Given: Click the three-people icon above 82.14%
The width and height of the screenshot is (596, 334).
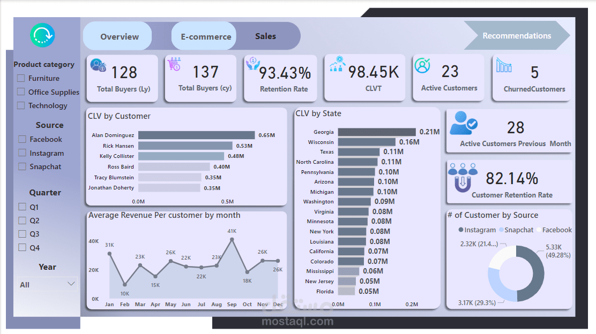Looking at the screenshot, I should (x=463, y=169).
